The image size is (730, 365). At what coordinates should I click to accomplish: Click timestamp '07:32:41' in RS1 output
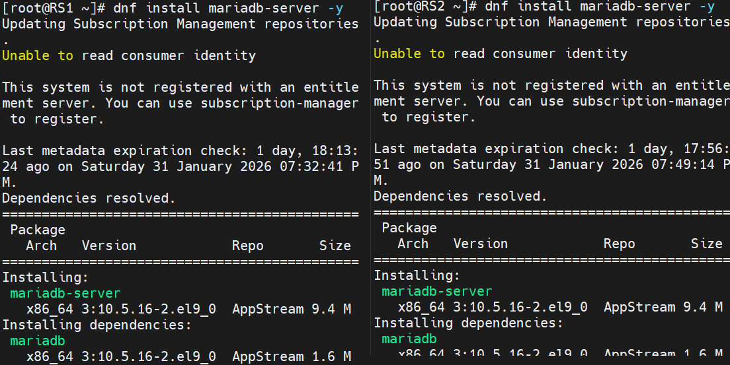(311, 166)
